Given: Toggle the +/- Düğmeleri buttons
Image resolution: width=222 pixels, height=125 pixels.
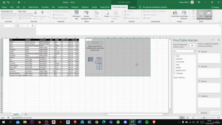Looking at the screenshot, I should pos(200,15).
